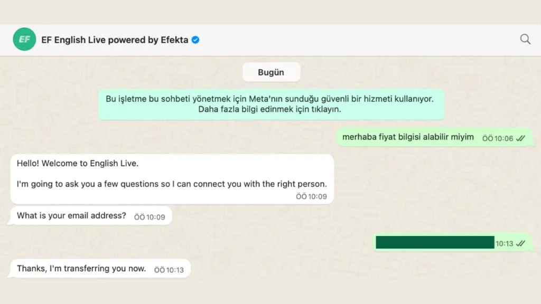The image size is (541, 304).
Task: Click the 10:13 timestamp beside the redacted message
Action: 505,244
